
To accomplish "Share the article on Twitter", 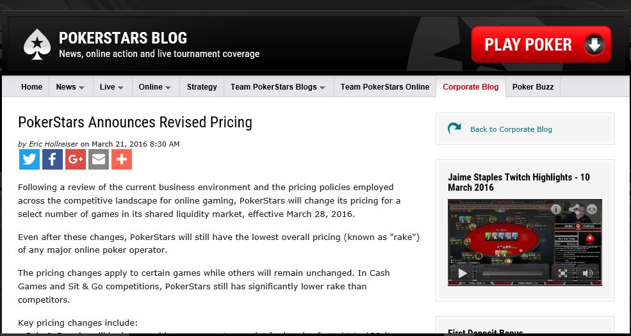I will point(29,159).
